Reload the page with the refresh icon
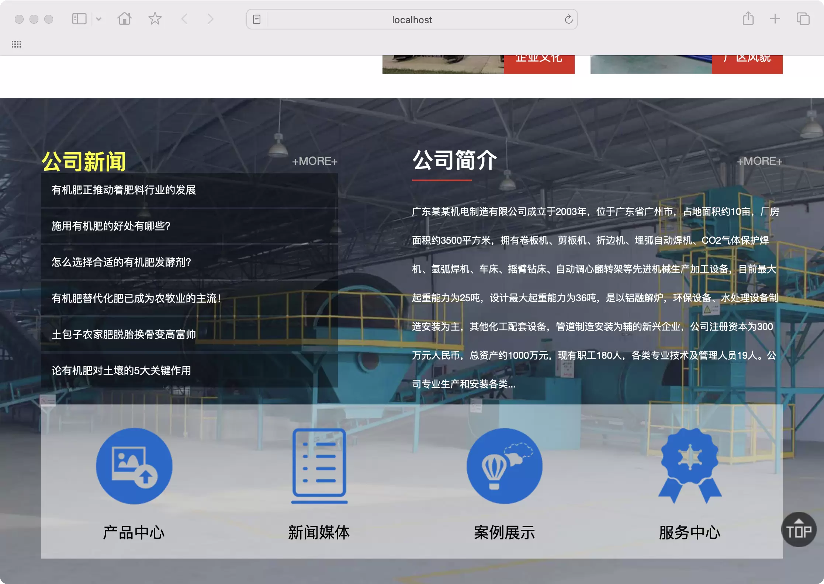This screenshot has height=584, width=824. click(x=568, y=19)
